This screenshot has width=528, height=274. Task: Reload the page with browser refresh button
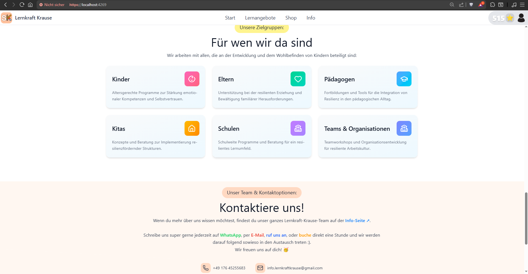(x=22, y=5)
